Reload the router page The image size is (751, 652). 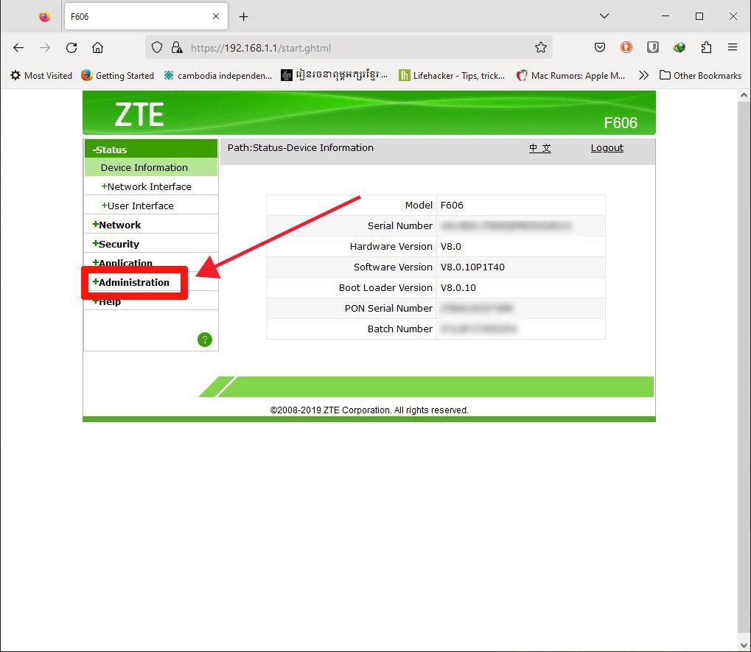(x=71, y=47)
